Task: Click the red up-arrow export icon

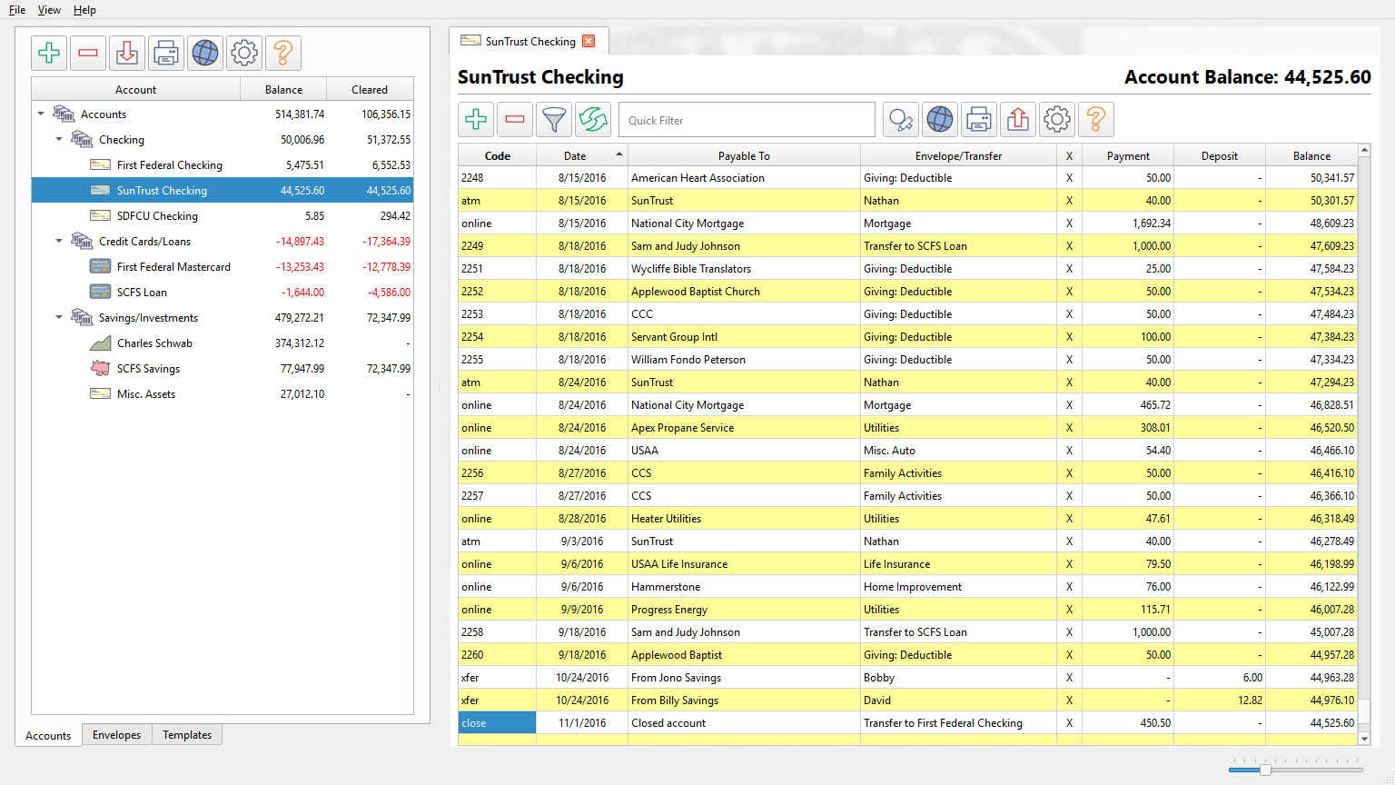Action: [x=1018, y=119]
